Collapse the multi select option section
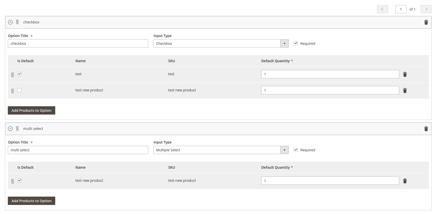 pyautogui.click(x=10, y=129)
